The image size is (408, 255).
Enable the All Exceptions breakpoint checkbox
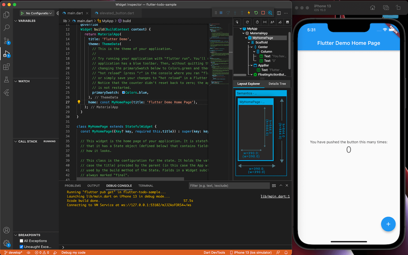21,241
